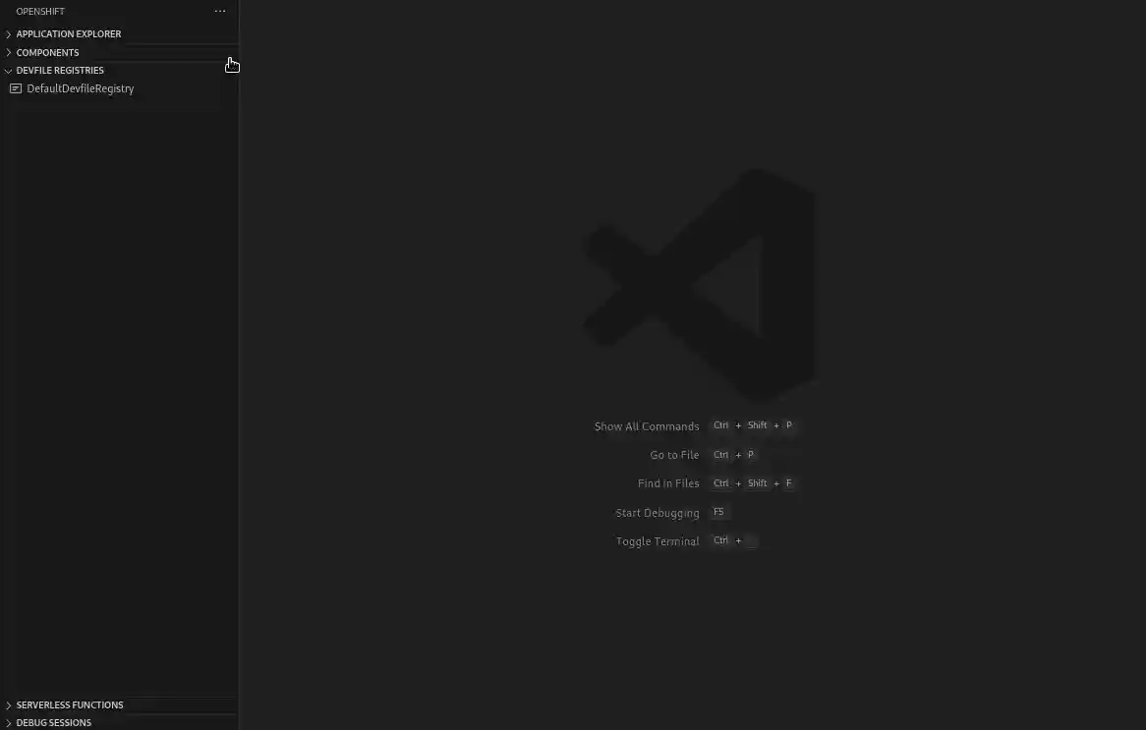Select DefaultDevfileRegistry in the tree
This screenshot has width=1146, height=730.
pos(81,88)
